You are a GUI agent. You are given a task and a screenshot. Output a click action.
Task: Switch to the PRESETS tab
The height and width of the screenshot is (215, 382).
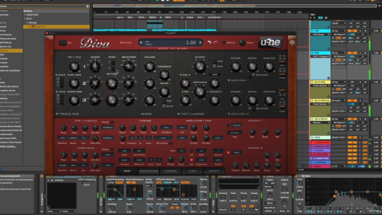(214, 171)
